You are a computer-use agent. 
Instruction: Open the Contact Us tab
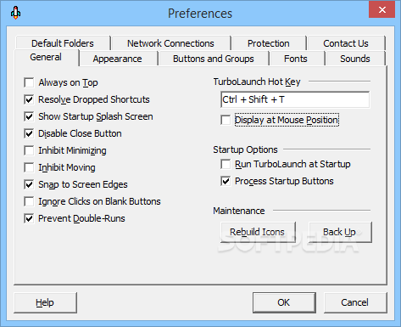(x=346, y=43)
